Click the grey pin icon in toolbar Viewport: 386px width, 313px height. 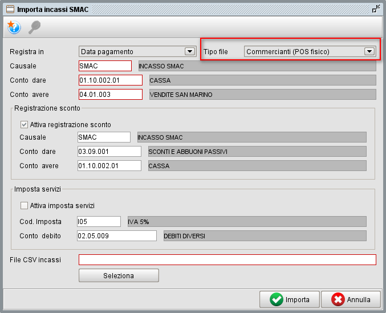click(x=34, y=27)
